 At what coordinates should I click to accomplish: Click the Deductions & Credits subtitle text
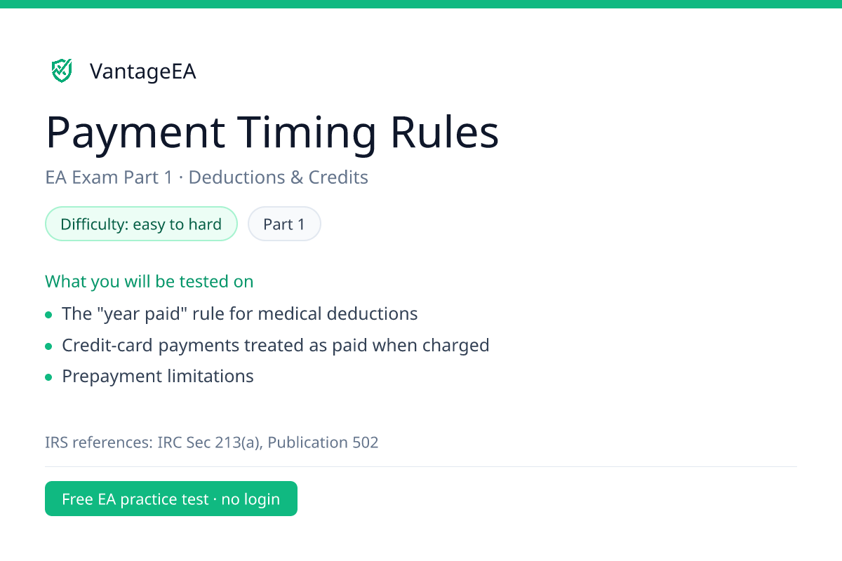pyautogui.click(x=279, y=177)
